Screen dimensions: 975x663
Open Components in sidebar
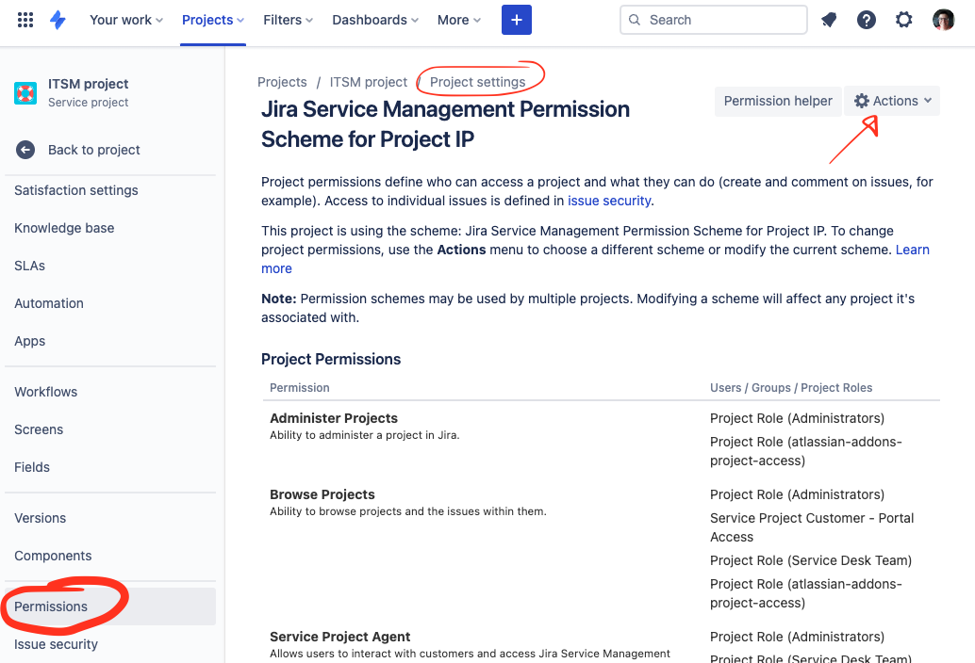point(53,556)
